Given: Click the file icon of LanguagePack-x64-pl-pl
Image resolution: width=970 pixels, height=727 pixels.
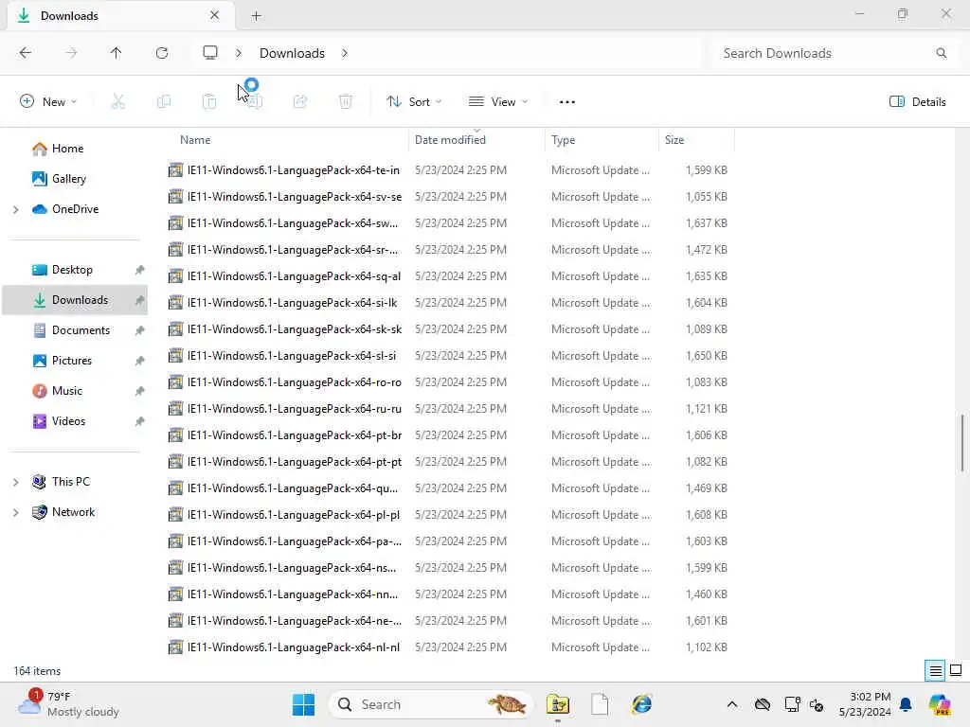Looking at the screenshot, I should [175, 515].
